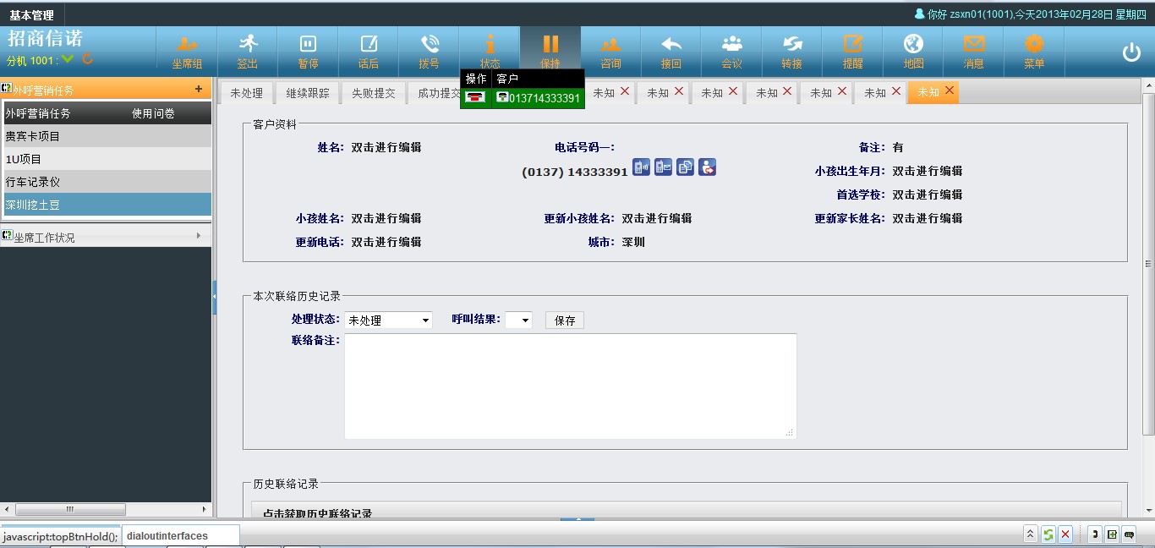This screenshot has height=548, width=1155.
Task: Click the call phone icon beside number 14333391
Action: point(642,167)
